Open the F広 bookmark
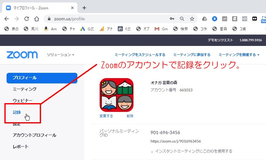This screenshot has height=160, width=266. pyautogui.click(x=124, y=29)
